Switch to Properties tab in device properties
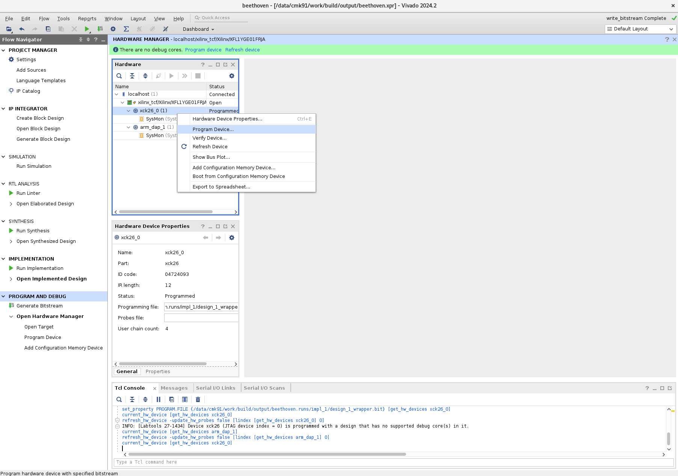 tap(158, 371)
